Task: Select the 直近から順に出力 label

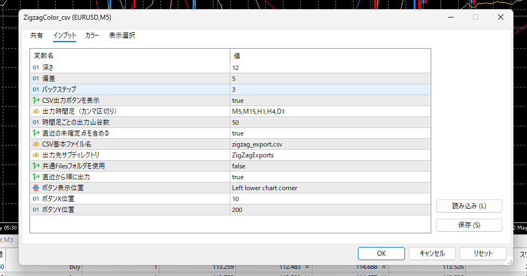Action: click(66, 177)
